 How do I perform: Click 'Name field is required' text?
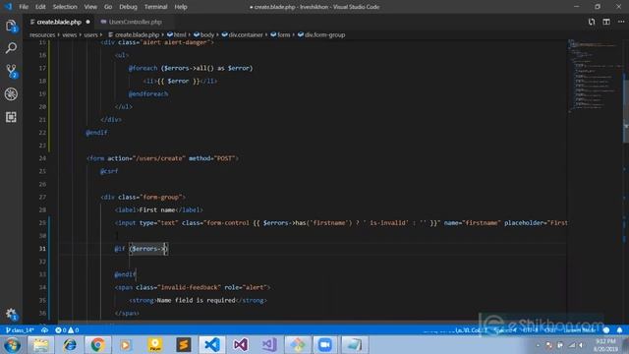[x=197, y=300]
